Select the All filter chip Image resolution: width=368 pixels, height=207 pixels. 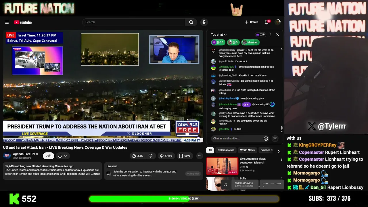coord(210,150)
